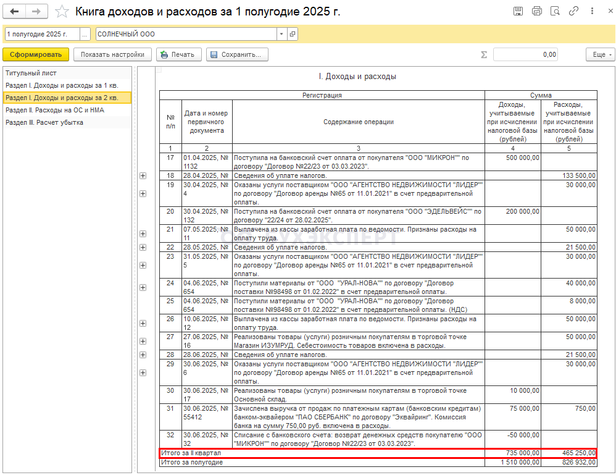This screenshot has width=616, height=475.
Task: Open period selection with the ellipsis button
Action: 85,34
